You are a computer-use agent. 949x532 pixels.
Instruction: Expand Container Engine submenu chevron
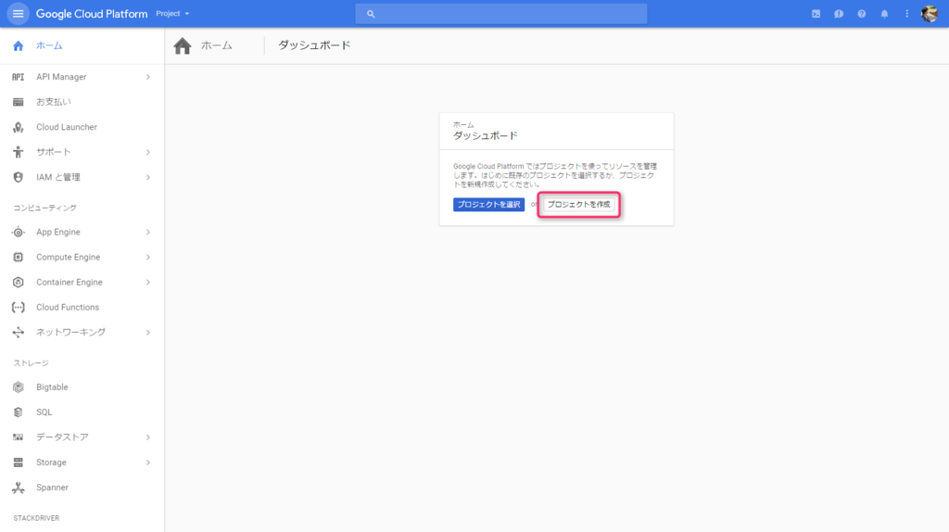click(148, 282)
